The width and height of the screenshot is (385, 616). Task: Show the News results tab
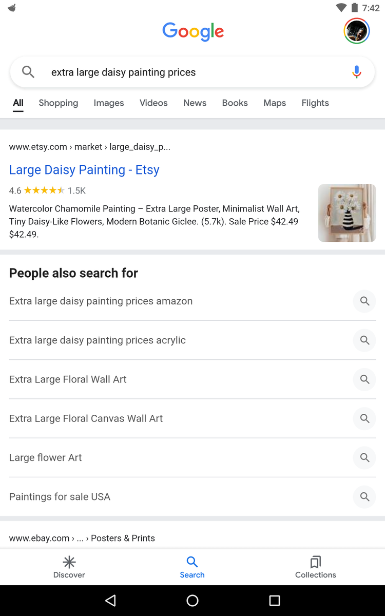click(x=195, y=103)
